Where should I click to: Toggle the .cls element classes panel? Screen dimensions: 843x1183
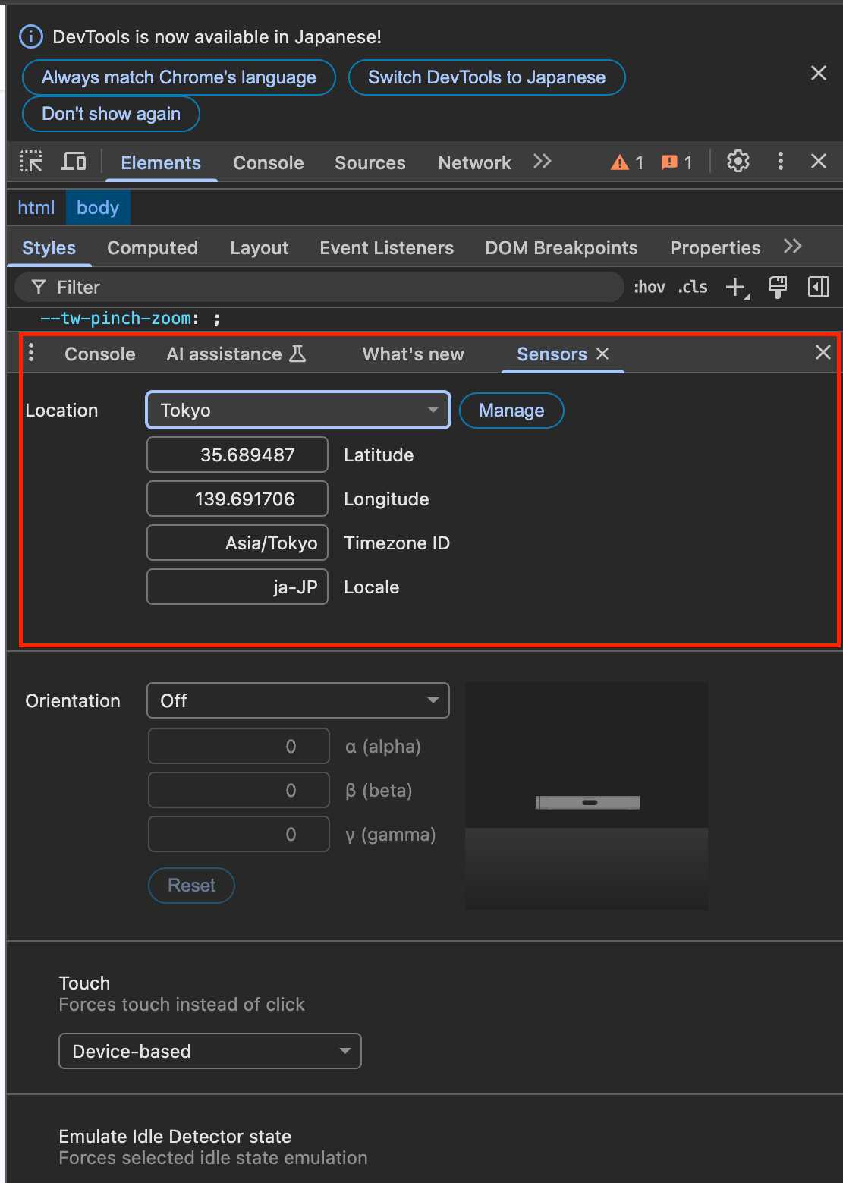(x=693, y=288)
